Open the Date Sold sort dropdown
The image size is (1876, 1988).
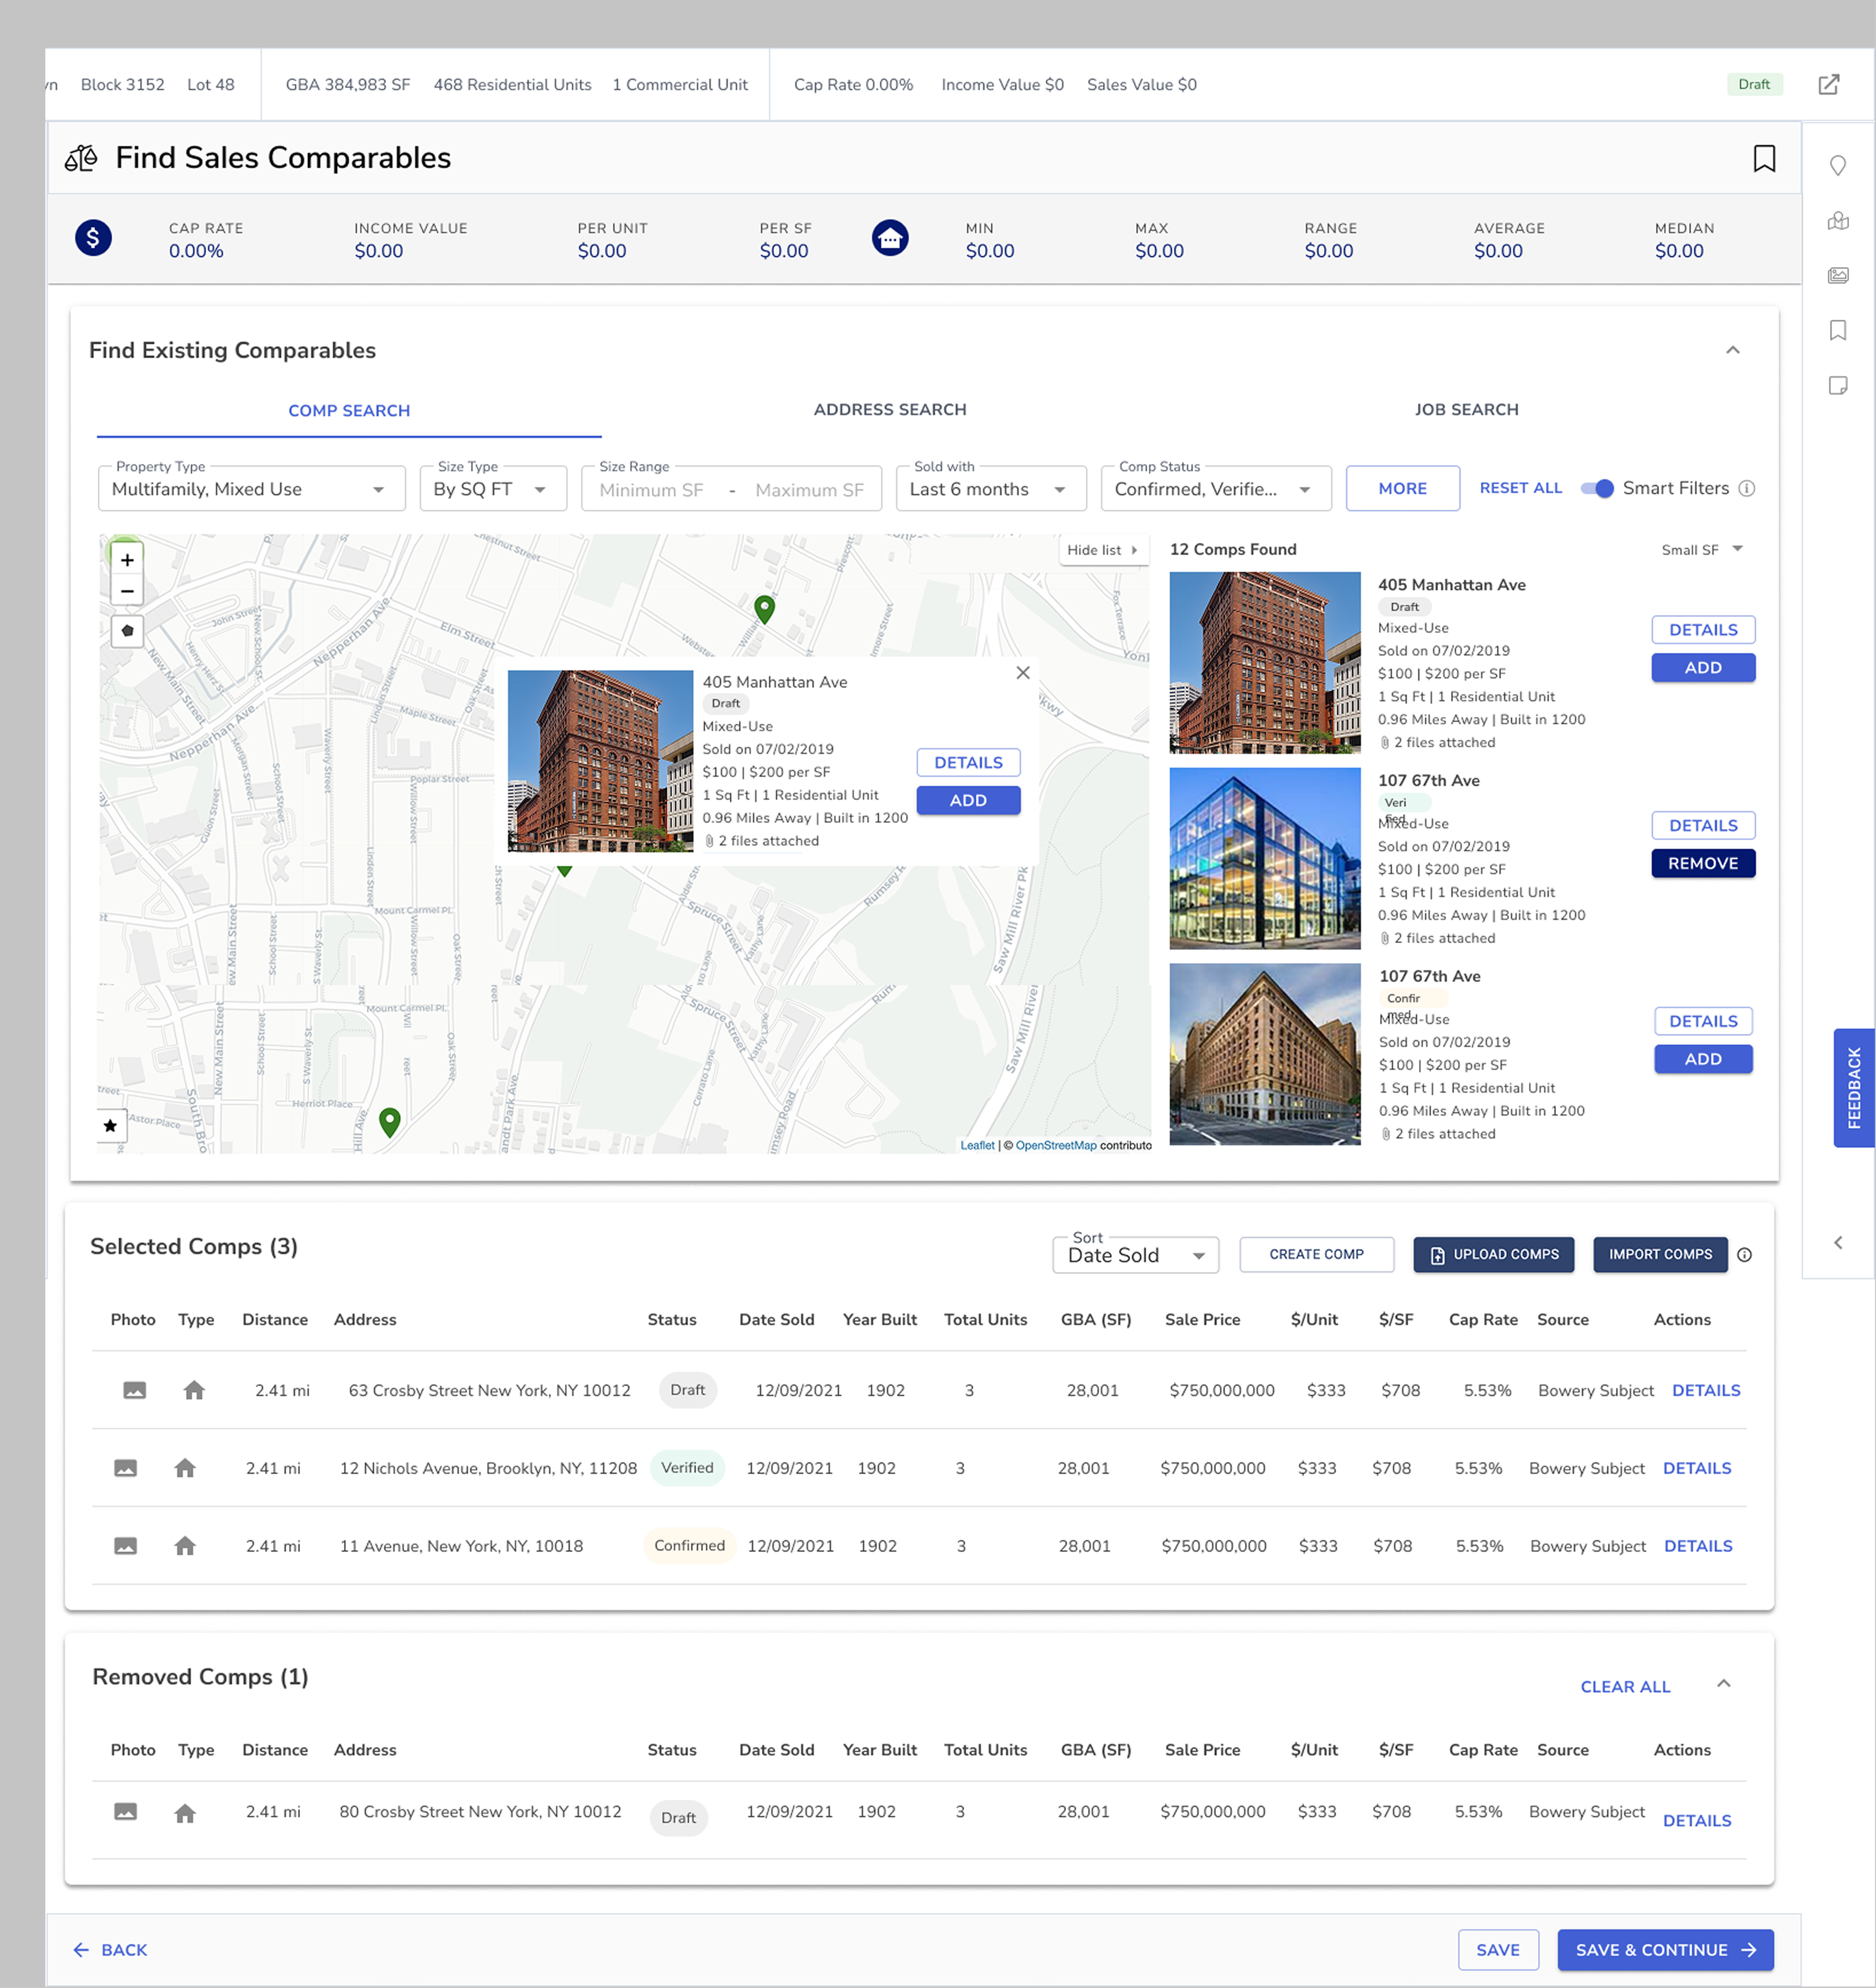[x=1136, y=1256]
